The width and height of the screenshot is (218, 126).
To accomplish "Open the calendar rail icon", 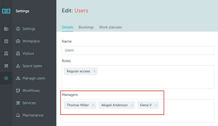I will point(6,41).
